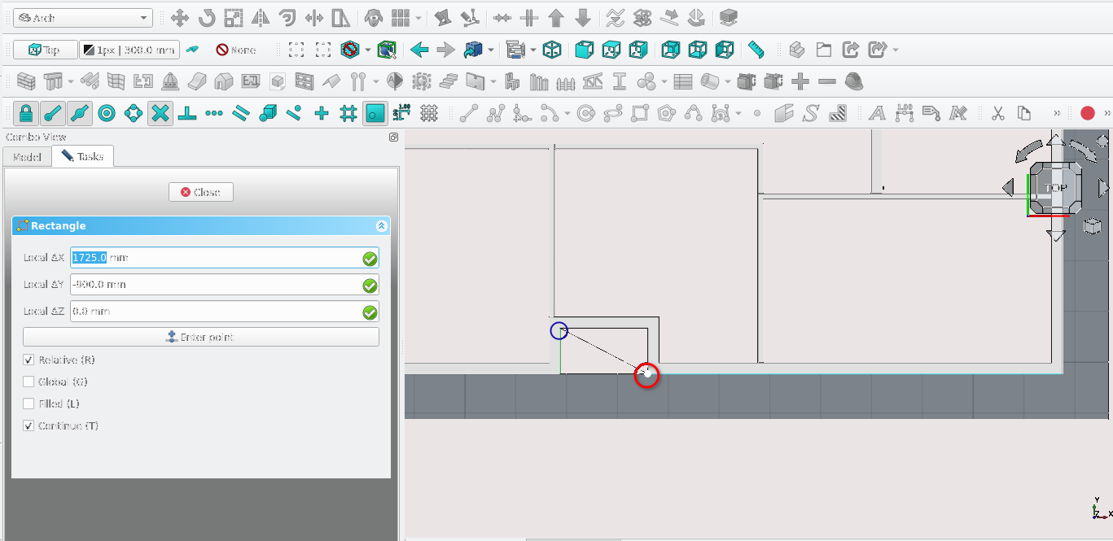Click the Close button in Tasks panel
This screenshot has height=541, width=1113.
click(201, 192)
